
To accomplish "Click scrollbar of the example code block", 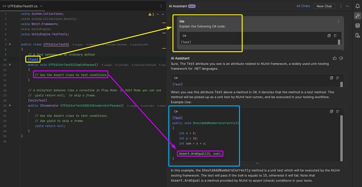I will click(x=341, y=138).
